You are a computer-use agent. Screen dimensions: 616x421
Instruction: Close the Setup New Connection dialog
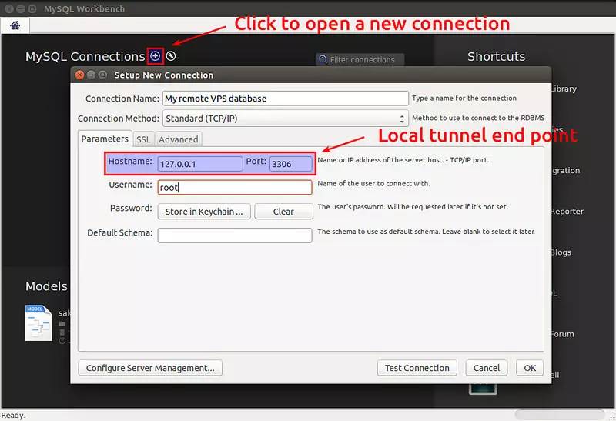[80, 75]
